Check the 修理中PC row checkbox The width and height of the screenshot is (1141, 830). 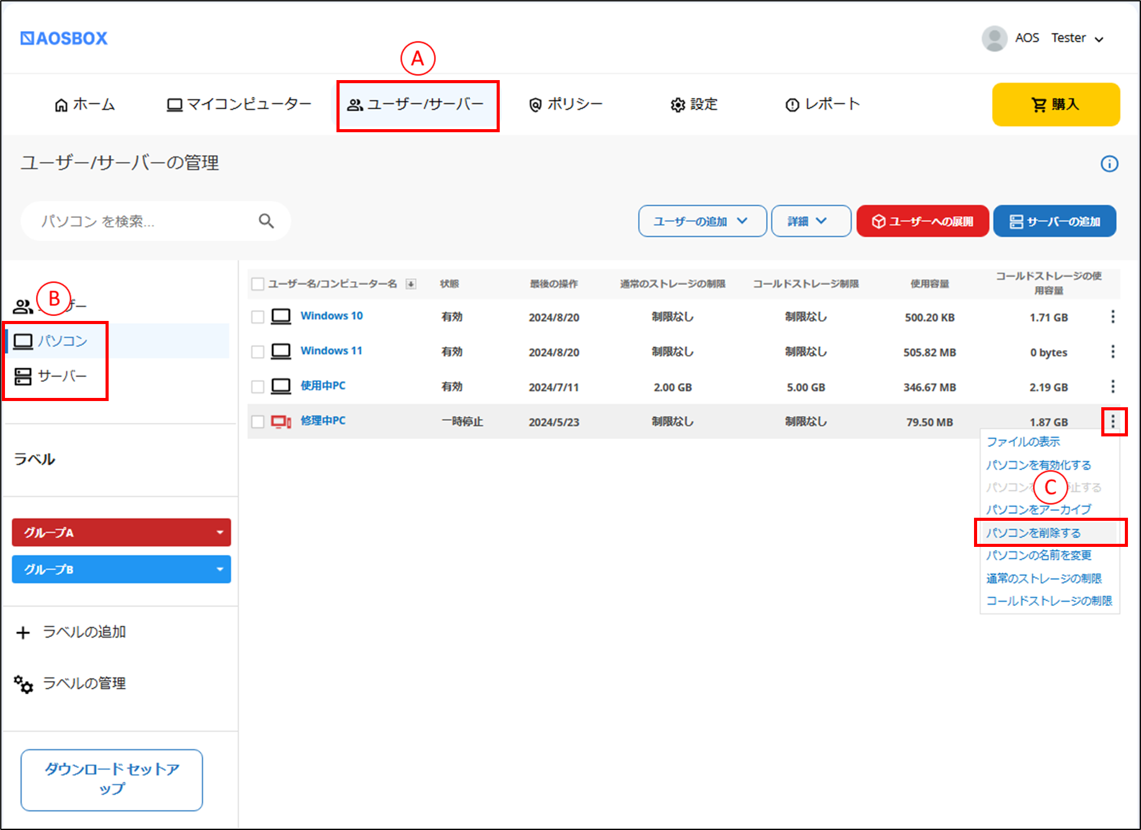click(x=258, y=422)
